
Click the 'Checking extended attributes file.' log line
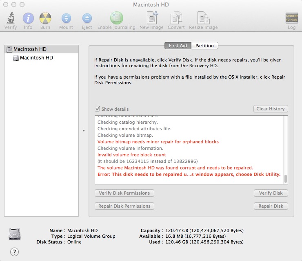[x=134, y=129]
